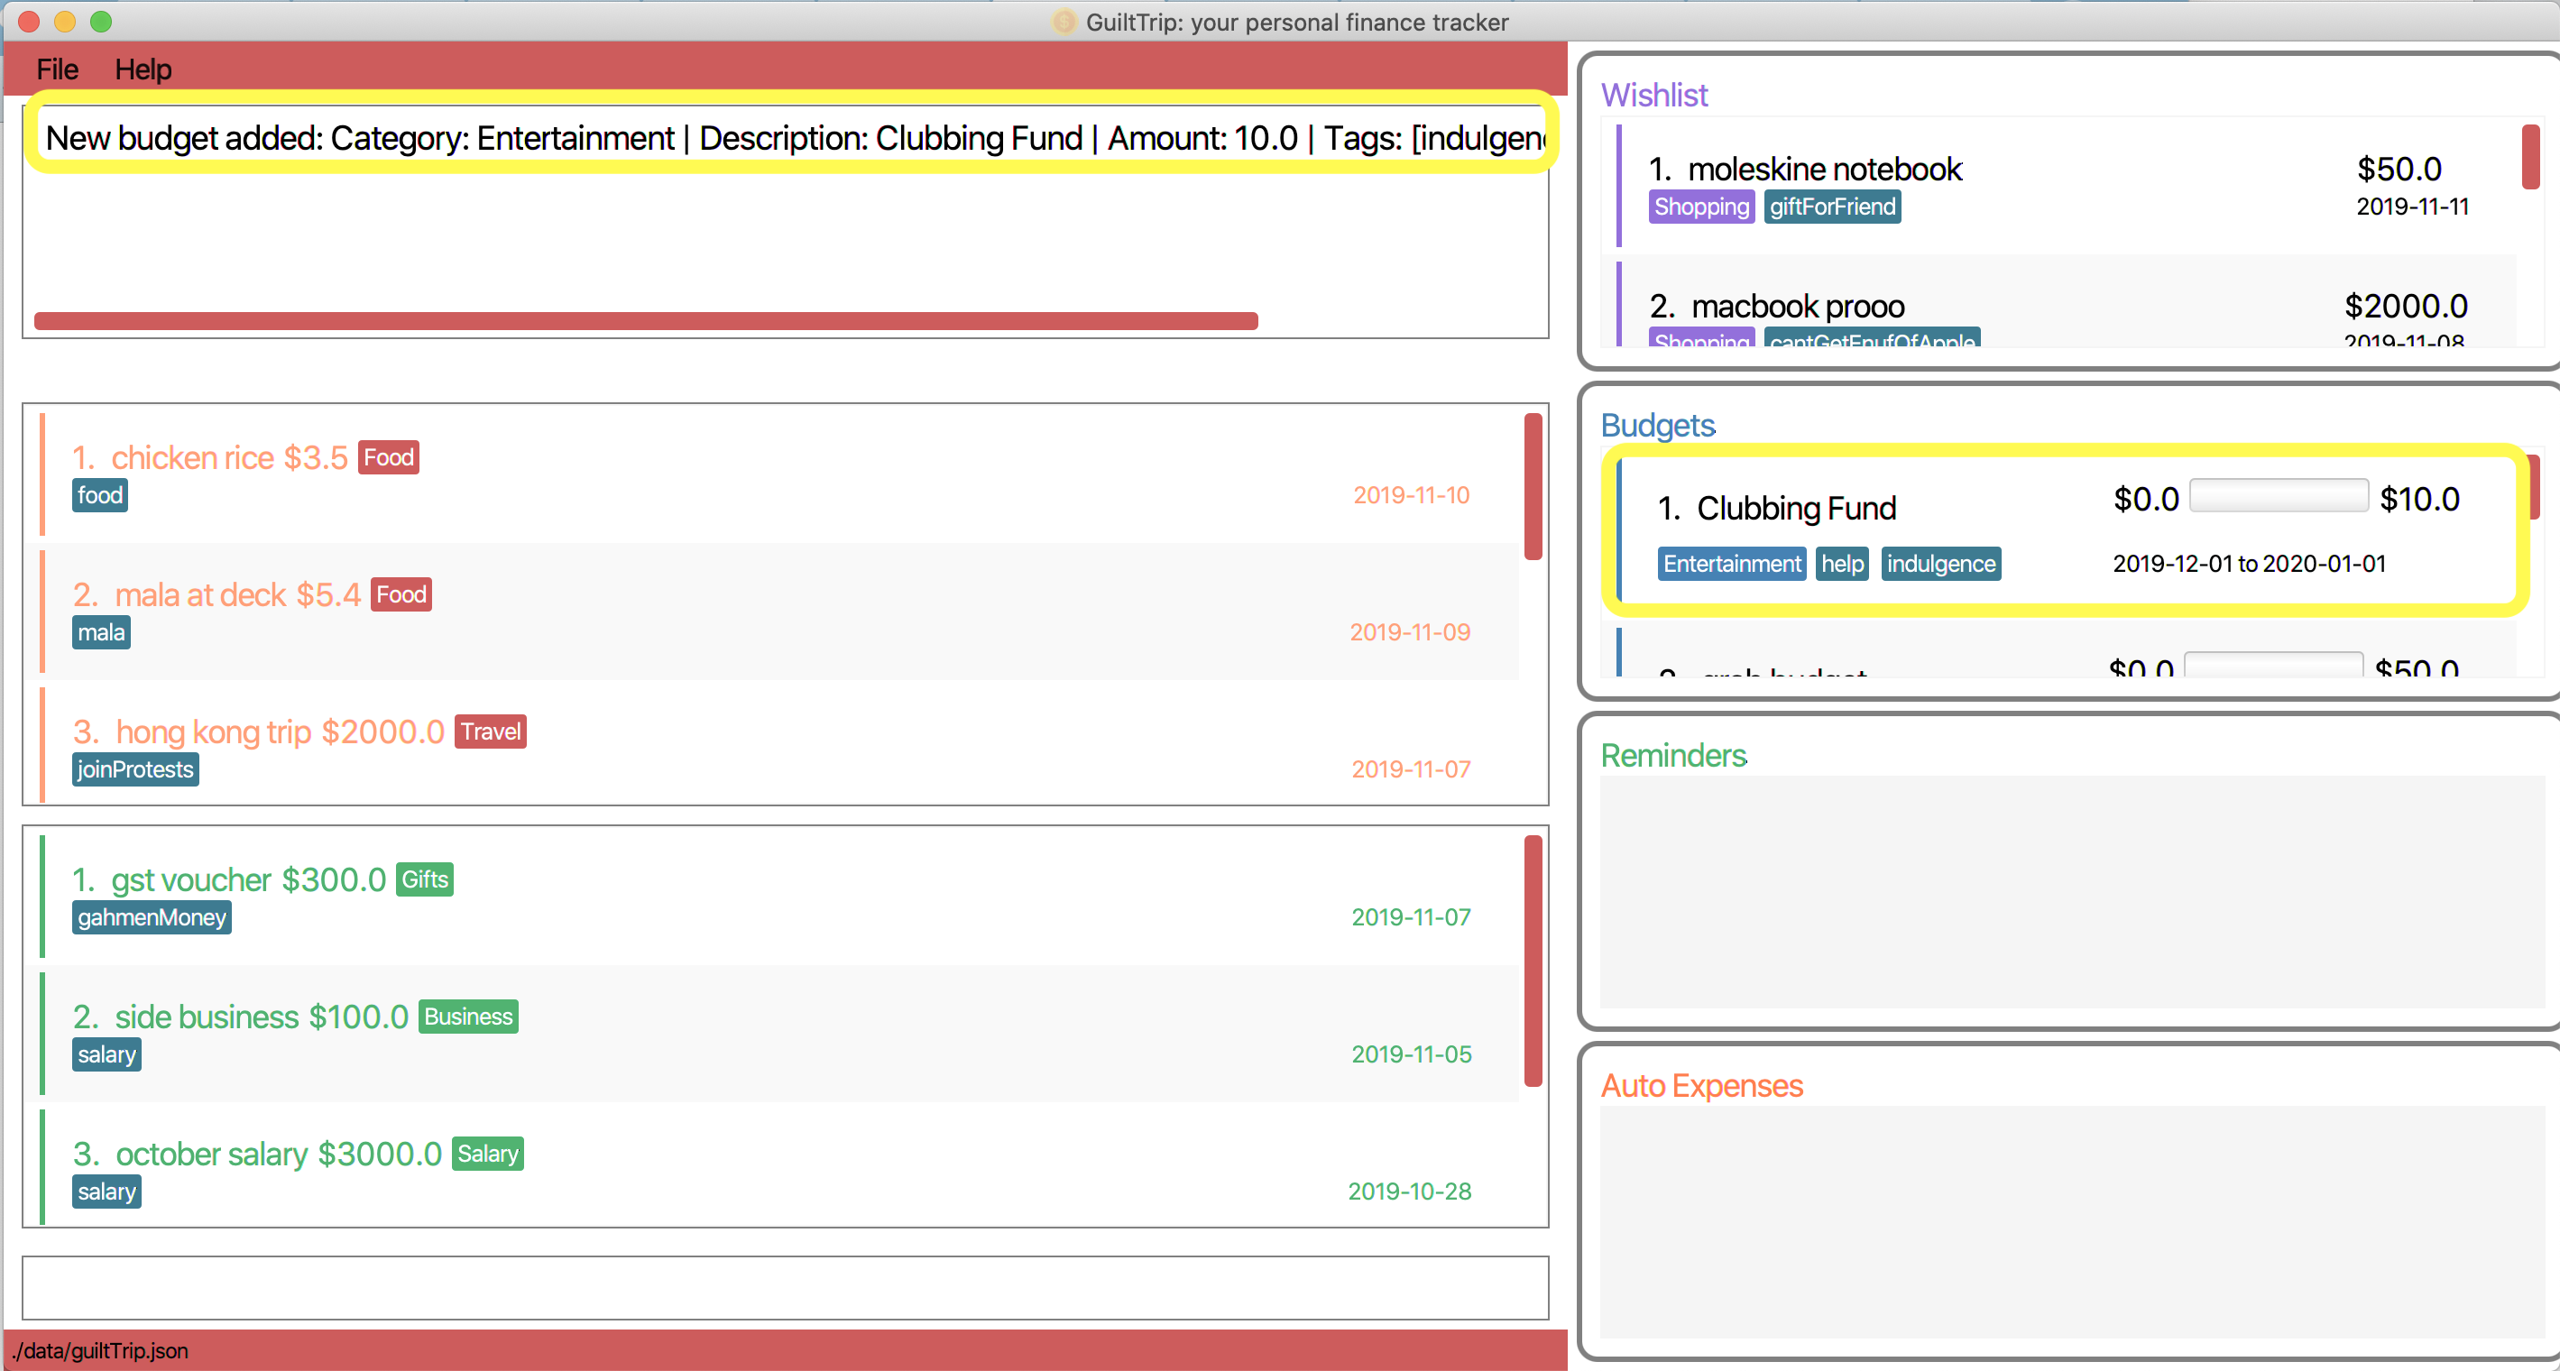Click the ./data/guiltTrip.json status bar path
Screen dimensions: 2560x1371
pyautogui.click(x=100, y=1350)
